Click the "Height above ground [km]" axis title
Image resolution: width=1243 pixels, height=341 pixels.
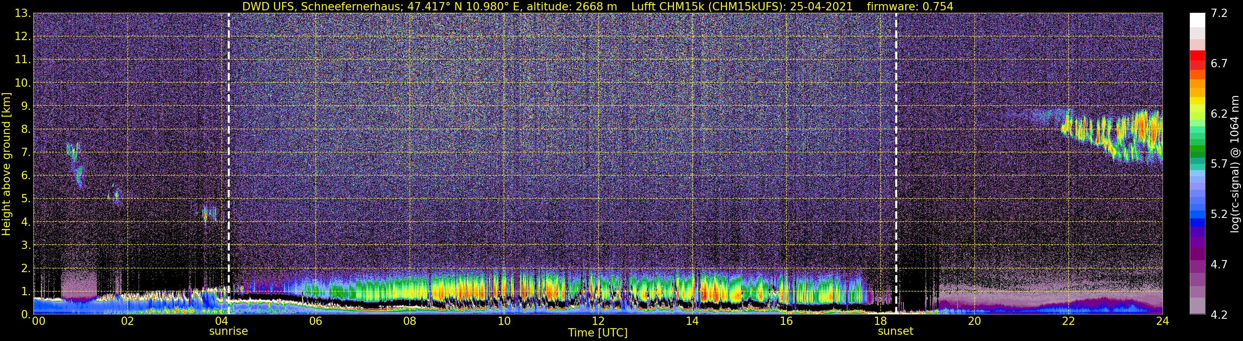coord(6,164)
